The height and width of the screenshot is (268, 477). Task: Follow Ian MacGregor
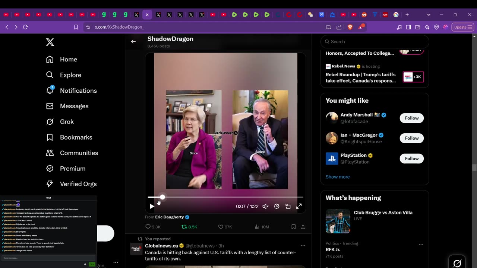click(x=412, y=138)
